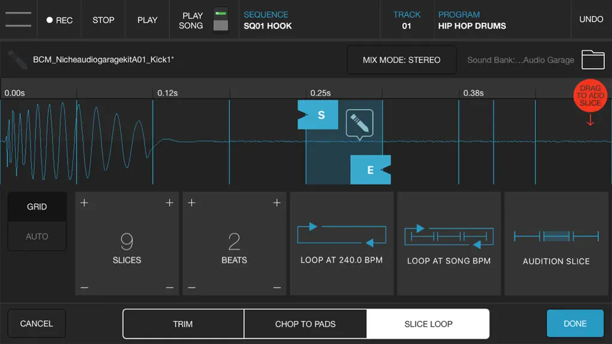
Task: Click the Audition Slice pad
Action: (x=556, y=244)
